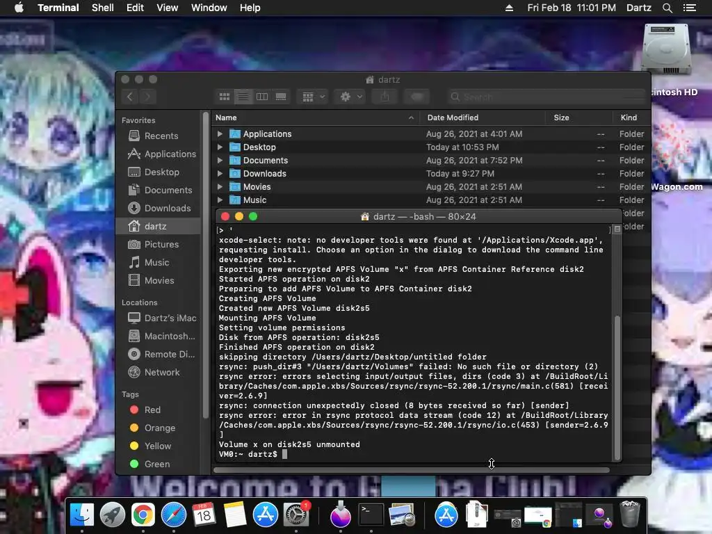Open the Edit menu
The image size is (712, 534).
135,8
